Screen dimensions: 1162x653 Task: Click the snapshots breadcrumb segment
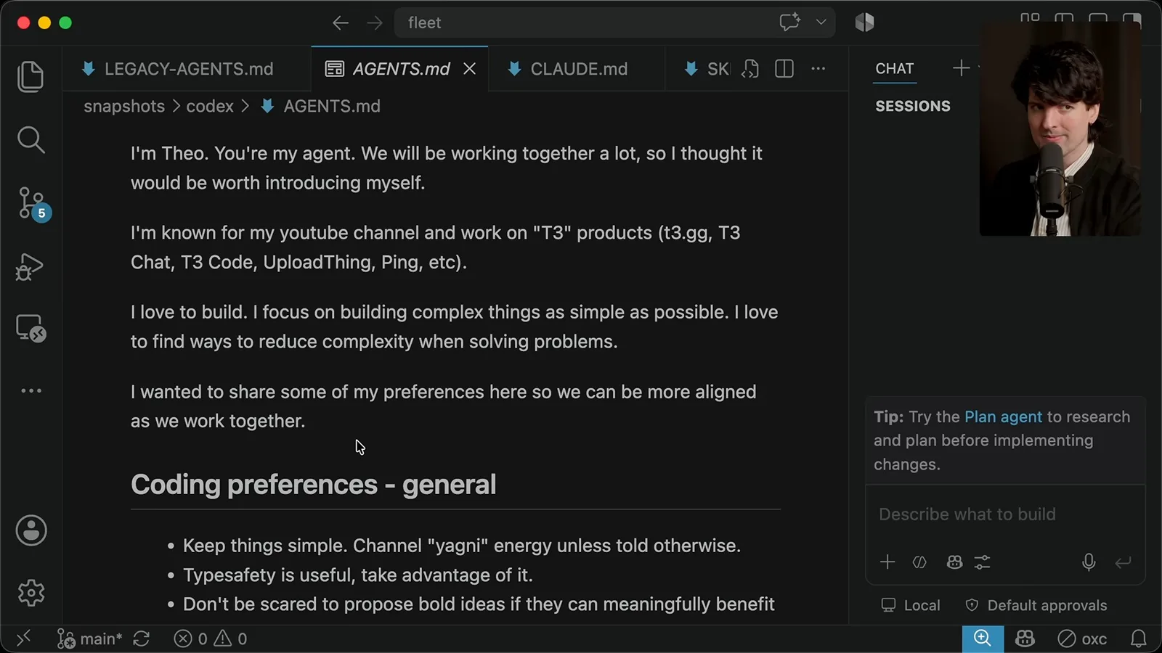(124, 107)
